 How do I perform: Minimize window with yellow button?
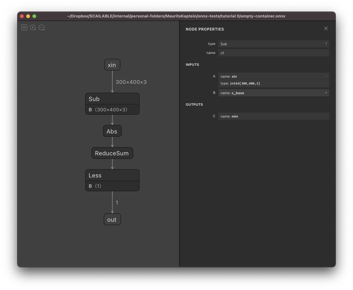pos(28,16)
